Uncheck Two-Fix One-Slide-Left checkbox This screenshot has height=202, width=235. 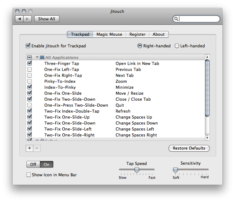coord(30,129)
